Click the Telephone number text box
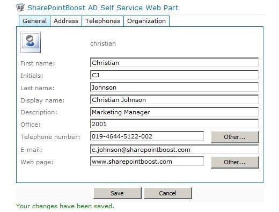The image size is (279, 212). (147, 136)
